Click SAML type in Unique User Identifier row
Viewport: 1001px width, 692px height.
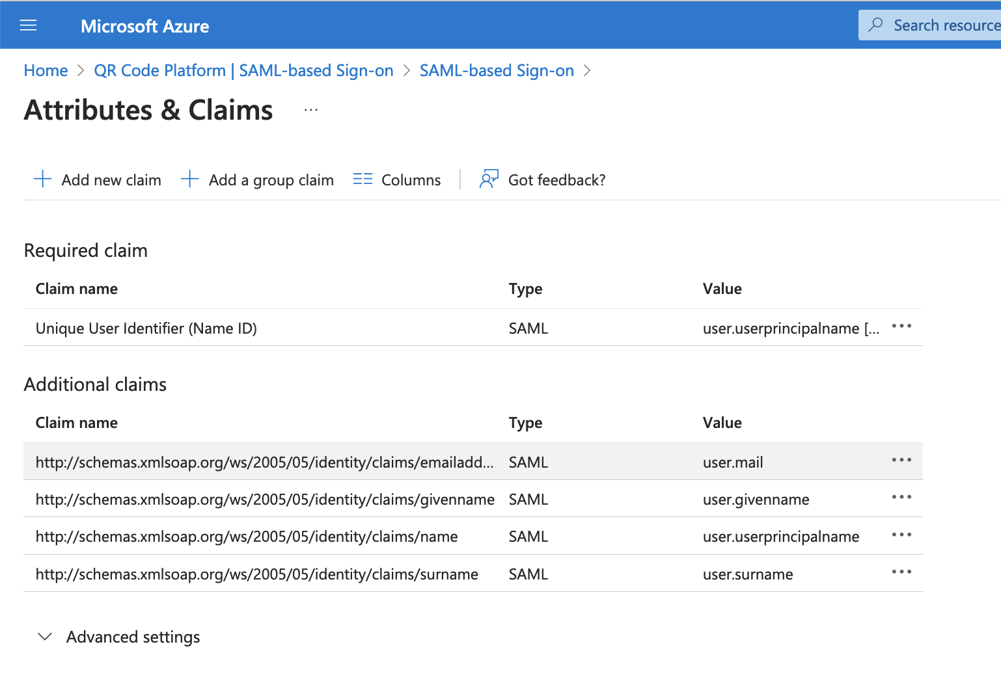coord(528,328)
